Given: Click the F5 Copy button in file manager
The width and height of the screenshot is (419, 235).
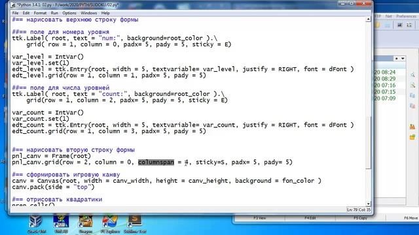Looking at the screenshot, I should pos(360,218).
